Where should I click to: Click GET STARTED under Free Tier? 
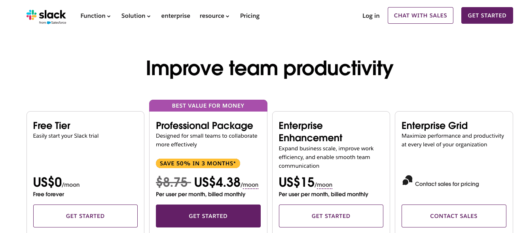point(85,216)
